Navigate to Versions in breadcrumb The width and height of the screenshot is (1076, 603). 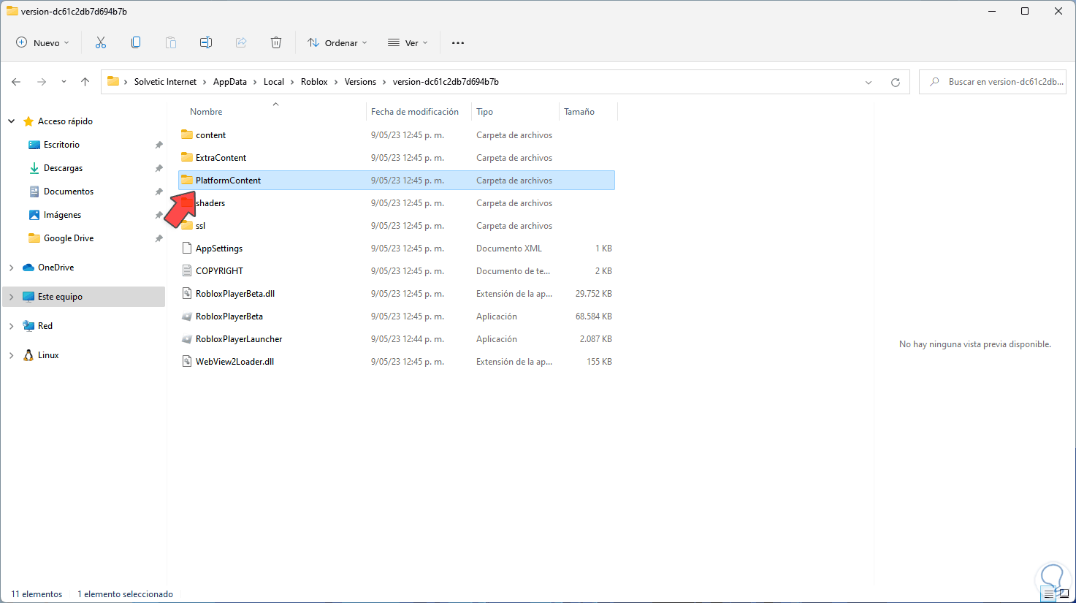360,82
